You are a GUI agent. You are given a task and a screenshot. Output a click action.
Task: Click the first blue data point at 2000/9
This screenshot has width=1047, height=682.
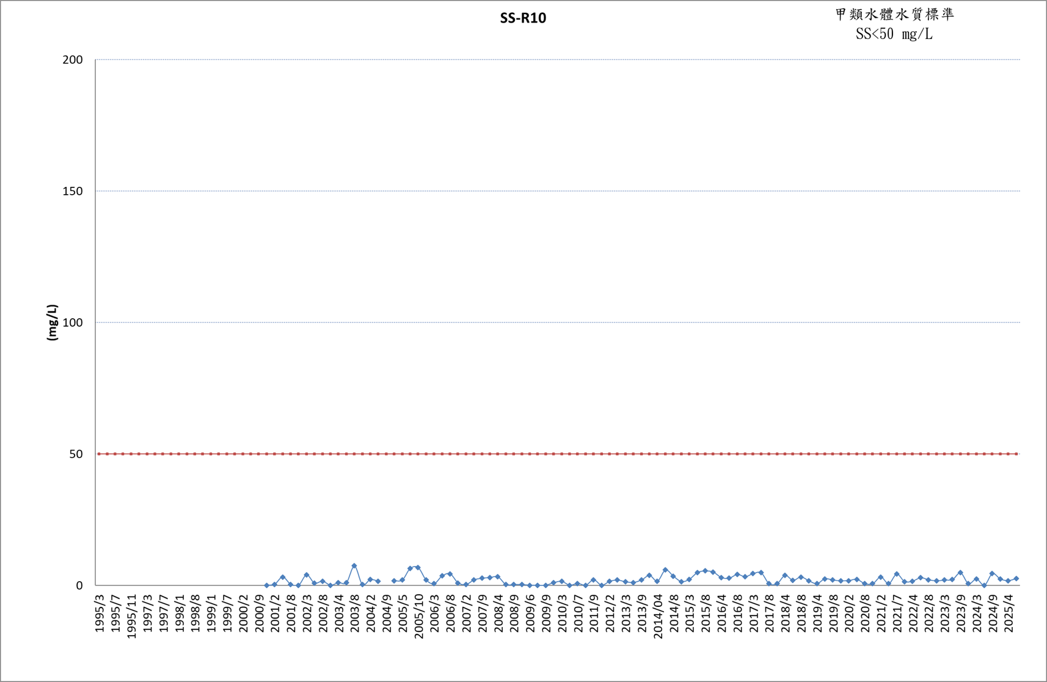coord(266,585)
